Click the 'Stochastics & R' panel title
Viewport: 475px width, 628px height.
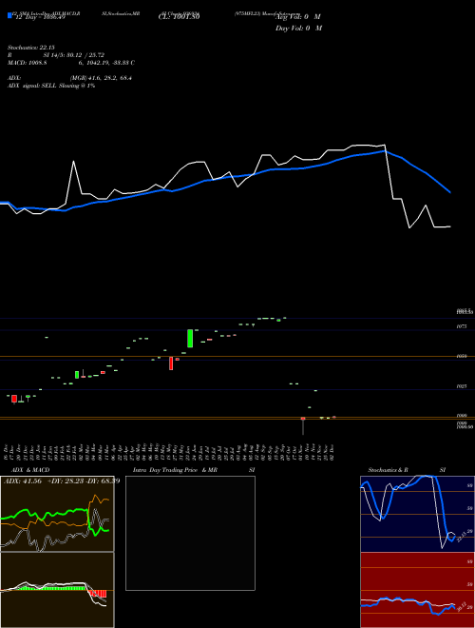pos(388,470)
